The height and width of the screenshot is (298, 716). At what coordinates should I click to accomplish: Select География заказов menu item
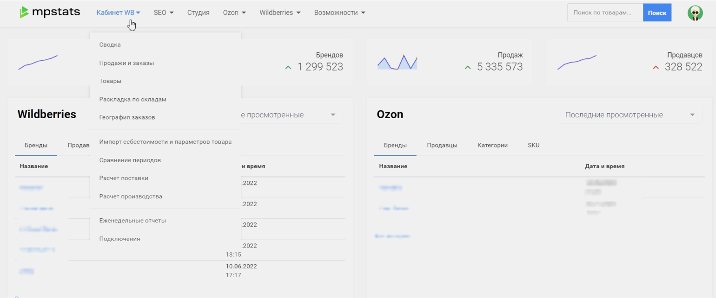coord(127,118)
